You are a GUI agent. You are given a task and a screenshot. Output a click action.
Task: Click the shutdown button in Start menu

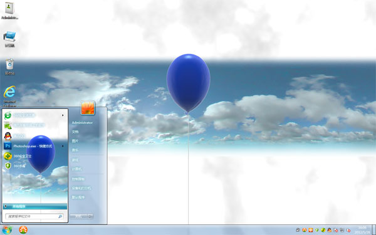point(79,216)
